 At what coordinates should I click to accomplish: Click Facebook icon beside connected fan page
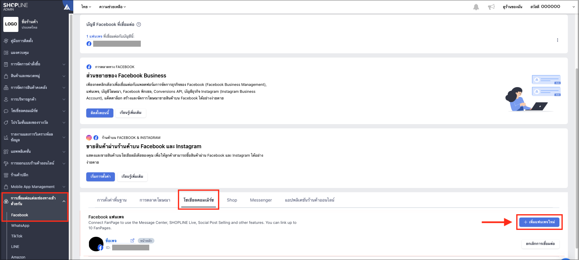coord(89,44)
